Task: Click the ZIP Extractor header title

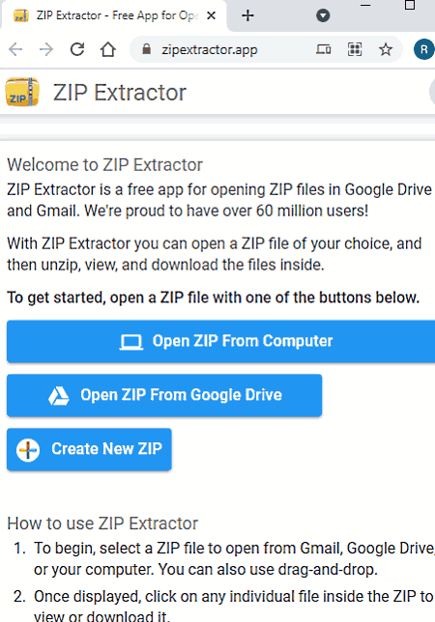Action: 120,93
